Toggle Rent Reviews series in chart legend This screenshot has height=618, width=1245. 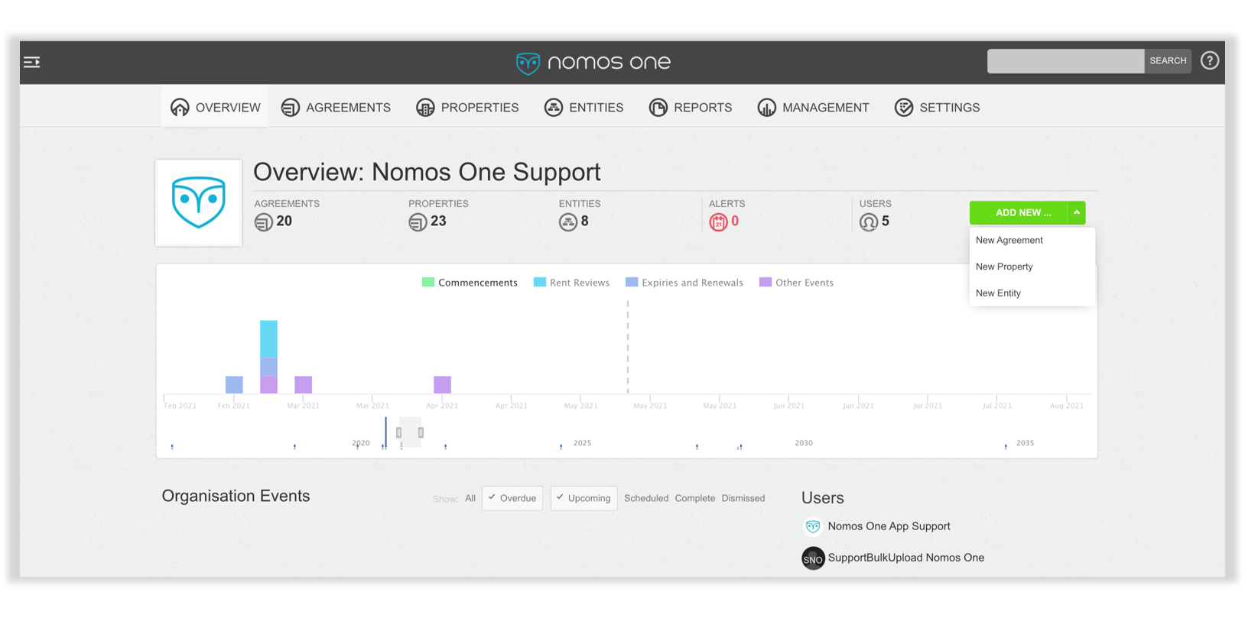571,283
